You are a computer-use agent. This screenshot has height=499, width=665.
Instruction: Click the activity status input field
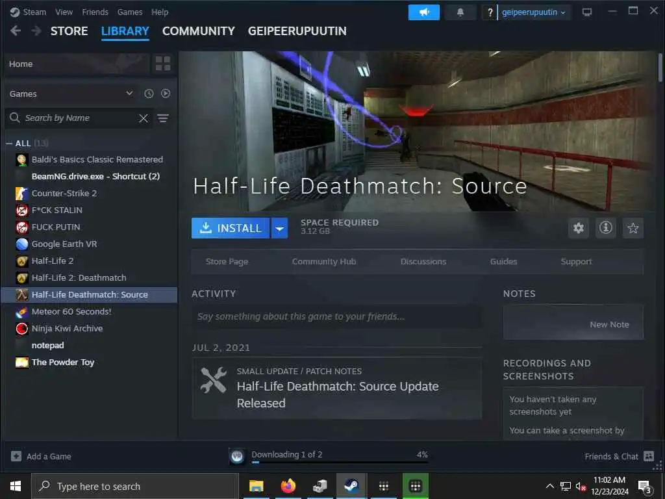pyautogui.click(x=337, y=316)
